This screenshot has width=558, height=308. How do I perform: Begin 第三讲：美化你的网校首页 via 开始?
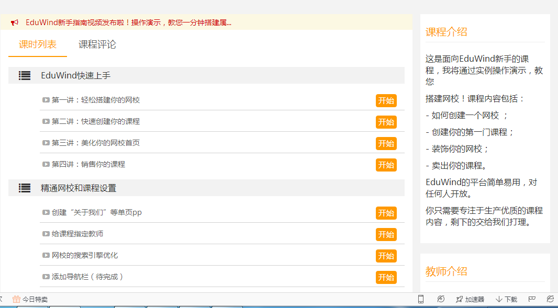(386, 143)
